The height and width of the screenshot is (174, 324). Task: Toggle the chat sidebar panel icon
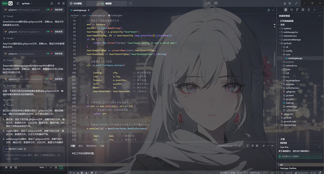click(x=18, y=3)
